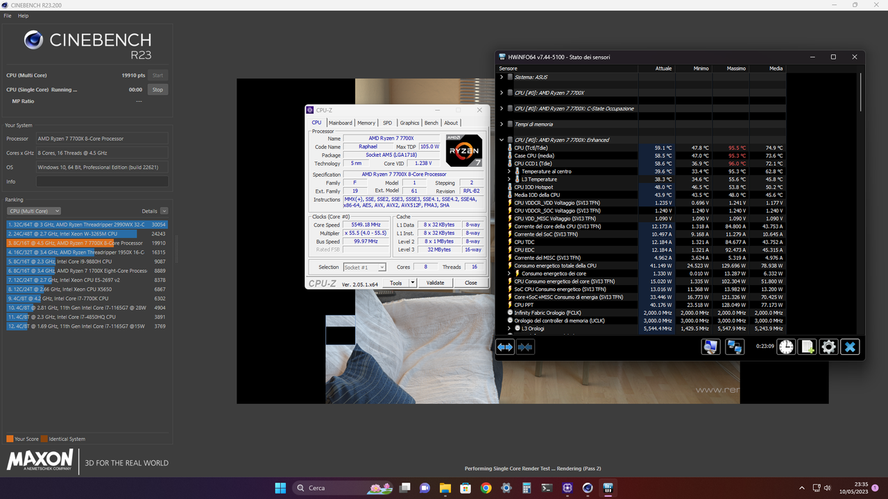Switch to the CPU-Z Graphics tab

coord(409,123)
